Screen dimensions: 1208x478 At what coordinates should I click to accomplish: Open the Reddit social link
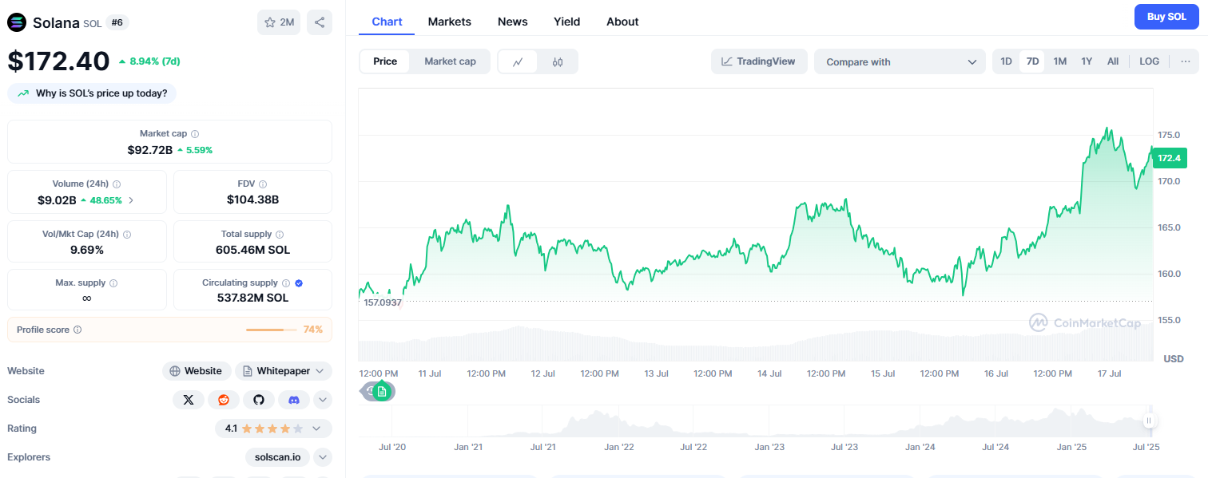coord(224,400)
